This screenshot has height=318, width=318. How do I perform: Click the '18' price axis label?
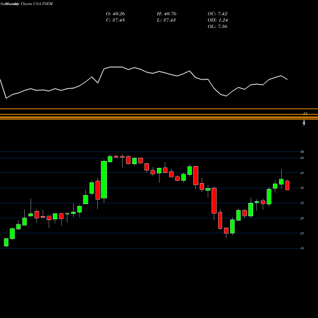point(302,248)
